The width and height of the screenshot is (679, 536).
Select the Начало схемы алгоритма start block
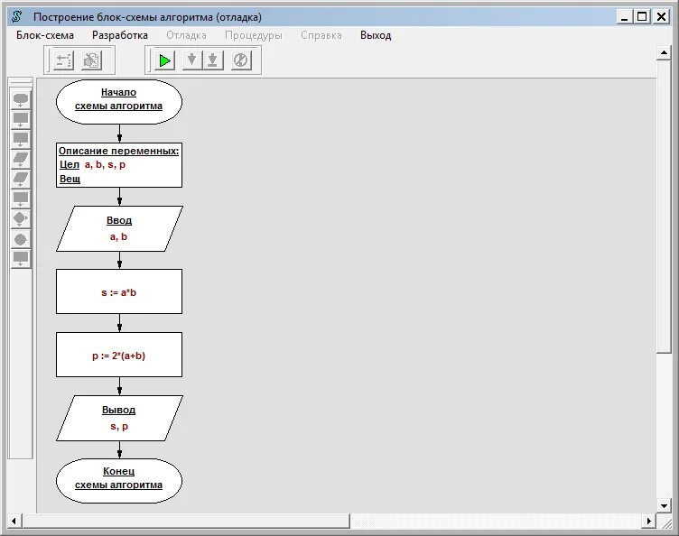[x=119, y=102]
